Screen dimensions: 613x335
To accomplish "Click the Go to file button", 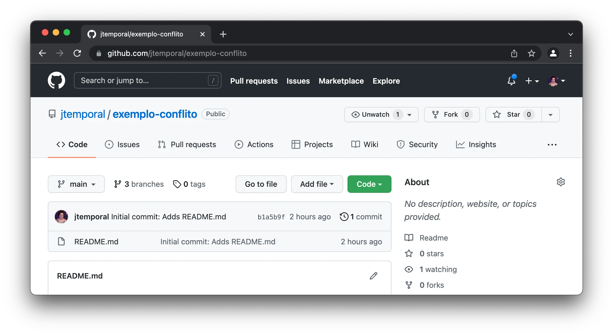I will [x=261, y=184].
